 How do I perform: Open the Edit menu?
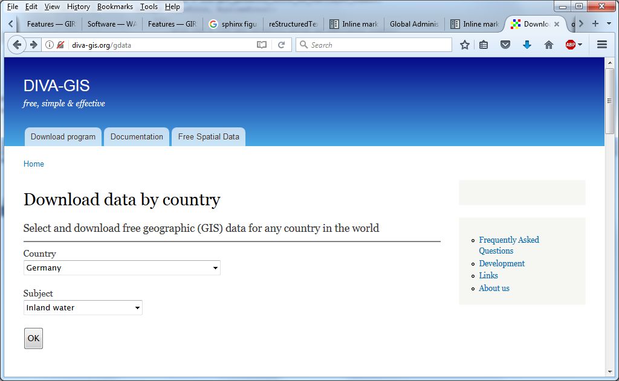[31, 7]
